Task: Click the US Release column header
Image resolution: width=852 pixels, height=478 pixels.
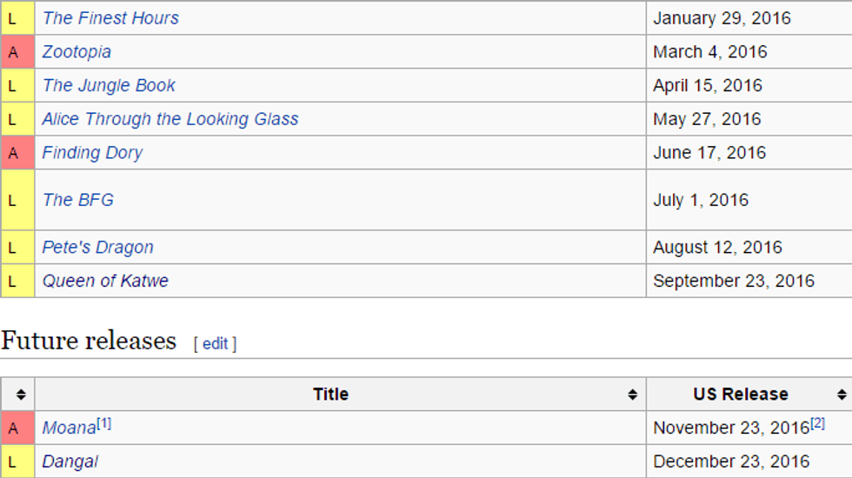Action: (740, 395)
